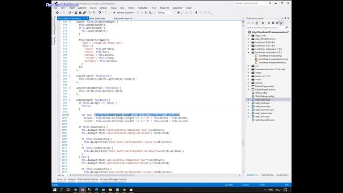Switch to the web_main.aspx.vb tab
Viewport: 343px width, 193px height.
coord(123,18)
